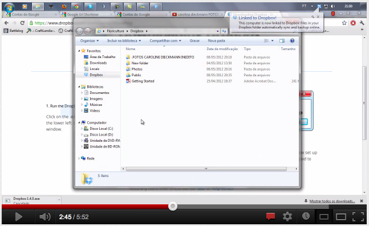Screen dimensions: 369x226
Task: Toggle the Explorer preview pane
Action: pos(282,40)
